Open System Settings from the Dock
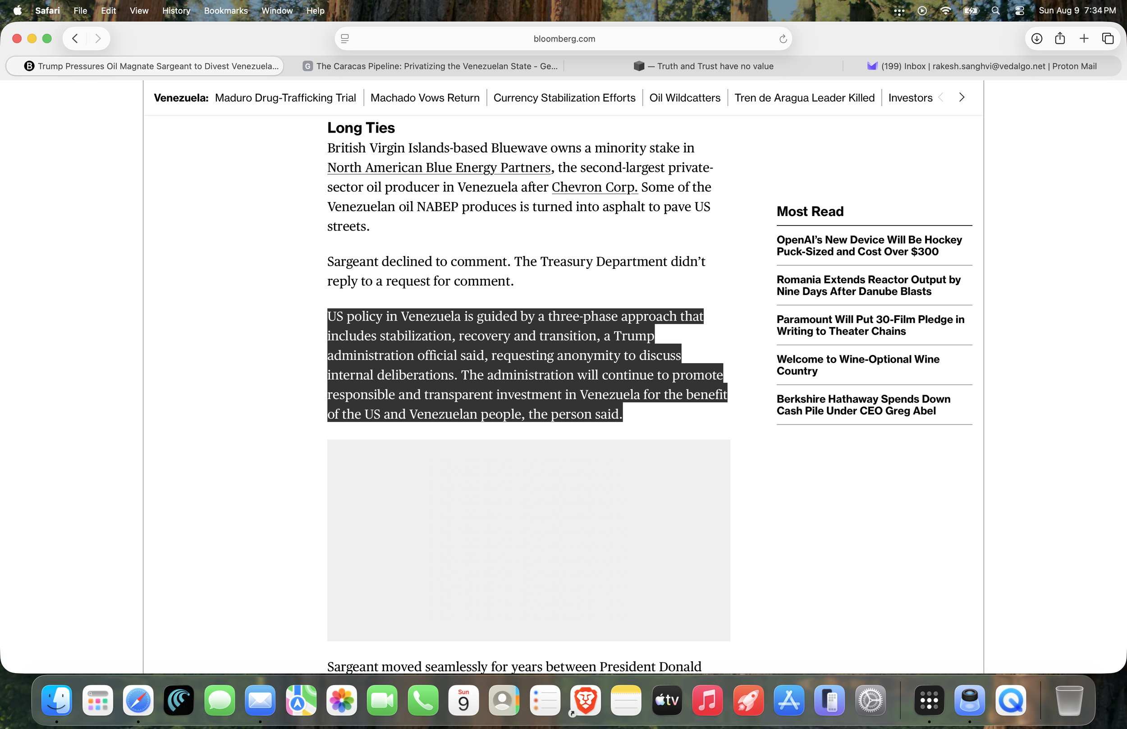The image size is (1127, 729). pyautogui.click(x=870, y=700)
